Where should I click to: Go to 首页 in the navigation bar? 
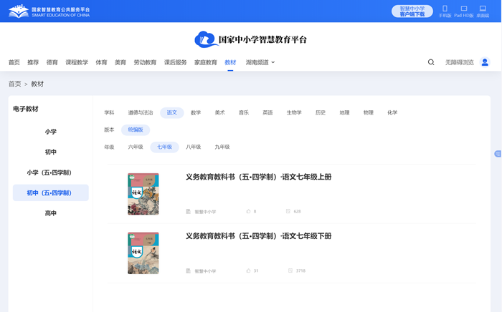[x=14, y=62]
